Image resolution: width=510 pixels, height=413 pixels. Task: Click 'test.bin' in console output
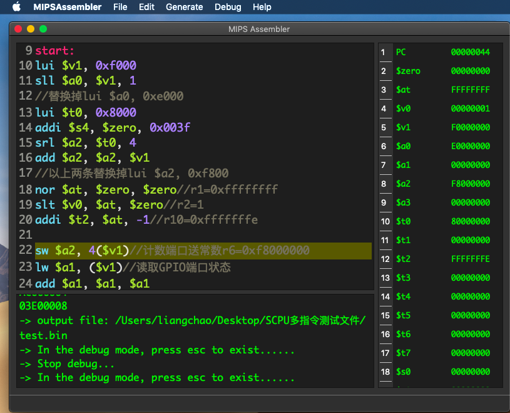click(x=43, y=335)
